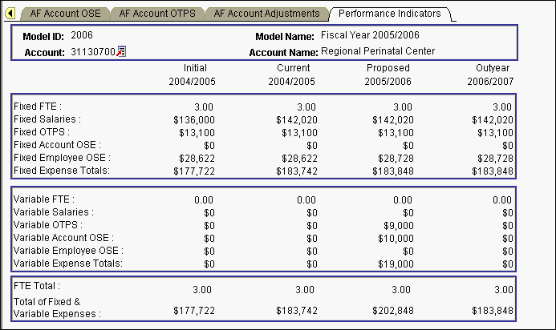This screenshot has height=330, width=556.
Task: Select the Proposed Variable Account OSE value $10,000
Action: (396, 238)
